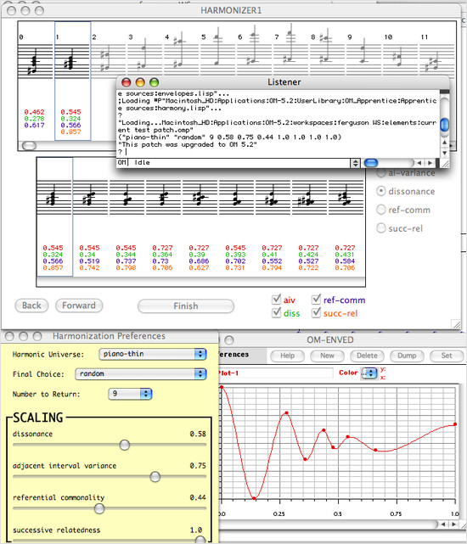Toggle the aiv checkbox
467x544 pixels.
click(x=277, y=300)
